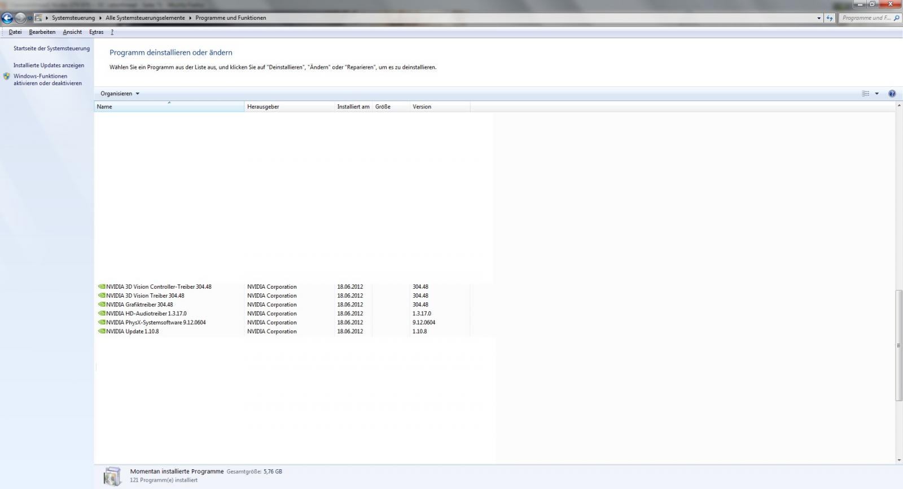Click NVIDIA icon of HD-Audiotreiber row
The image size is (903, 489).
click(x=102, y=314)
